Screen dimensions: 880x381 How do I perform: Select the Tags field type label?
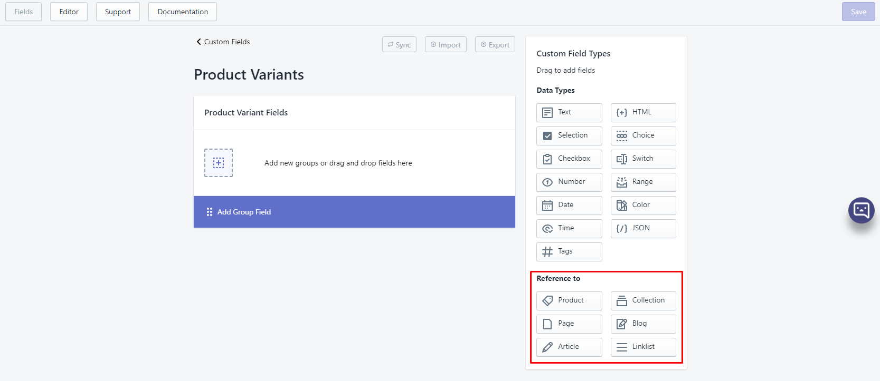tap(565, 251)
